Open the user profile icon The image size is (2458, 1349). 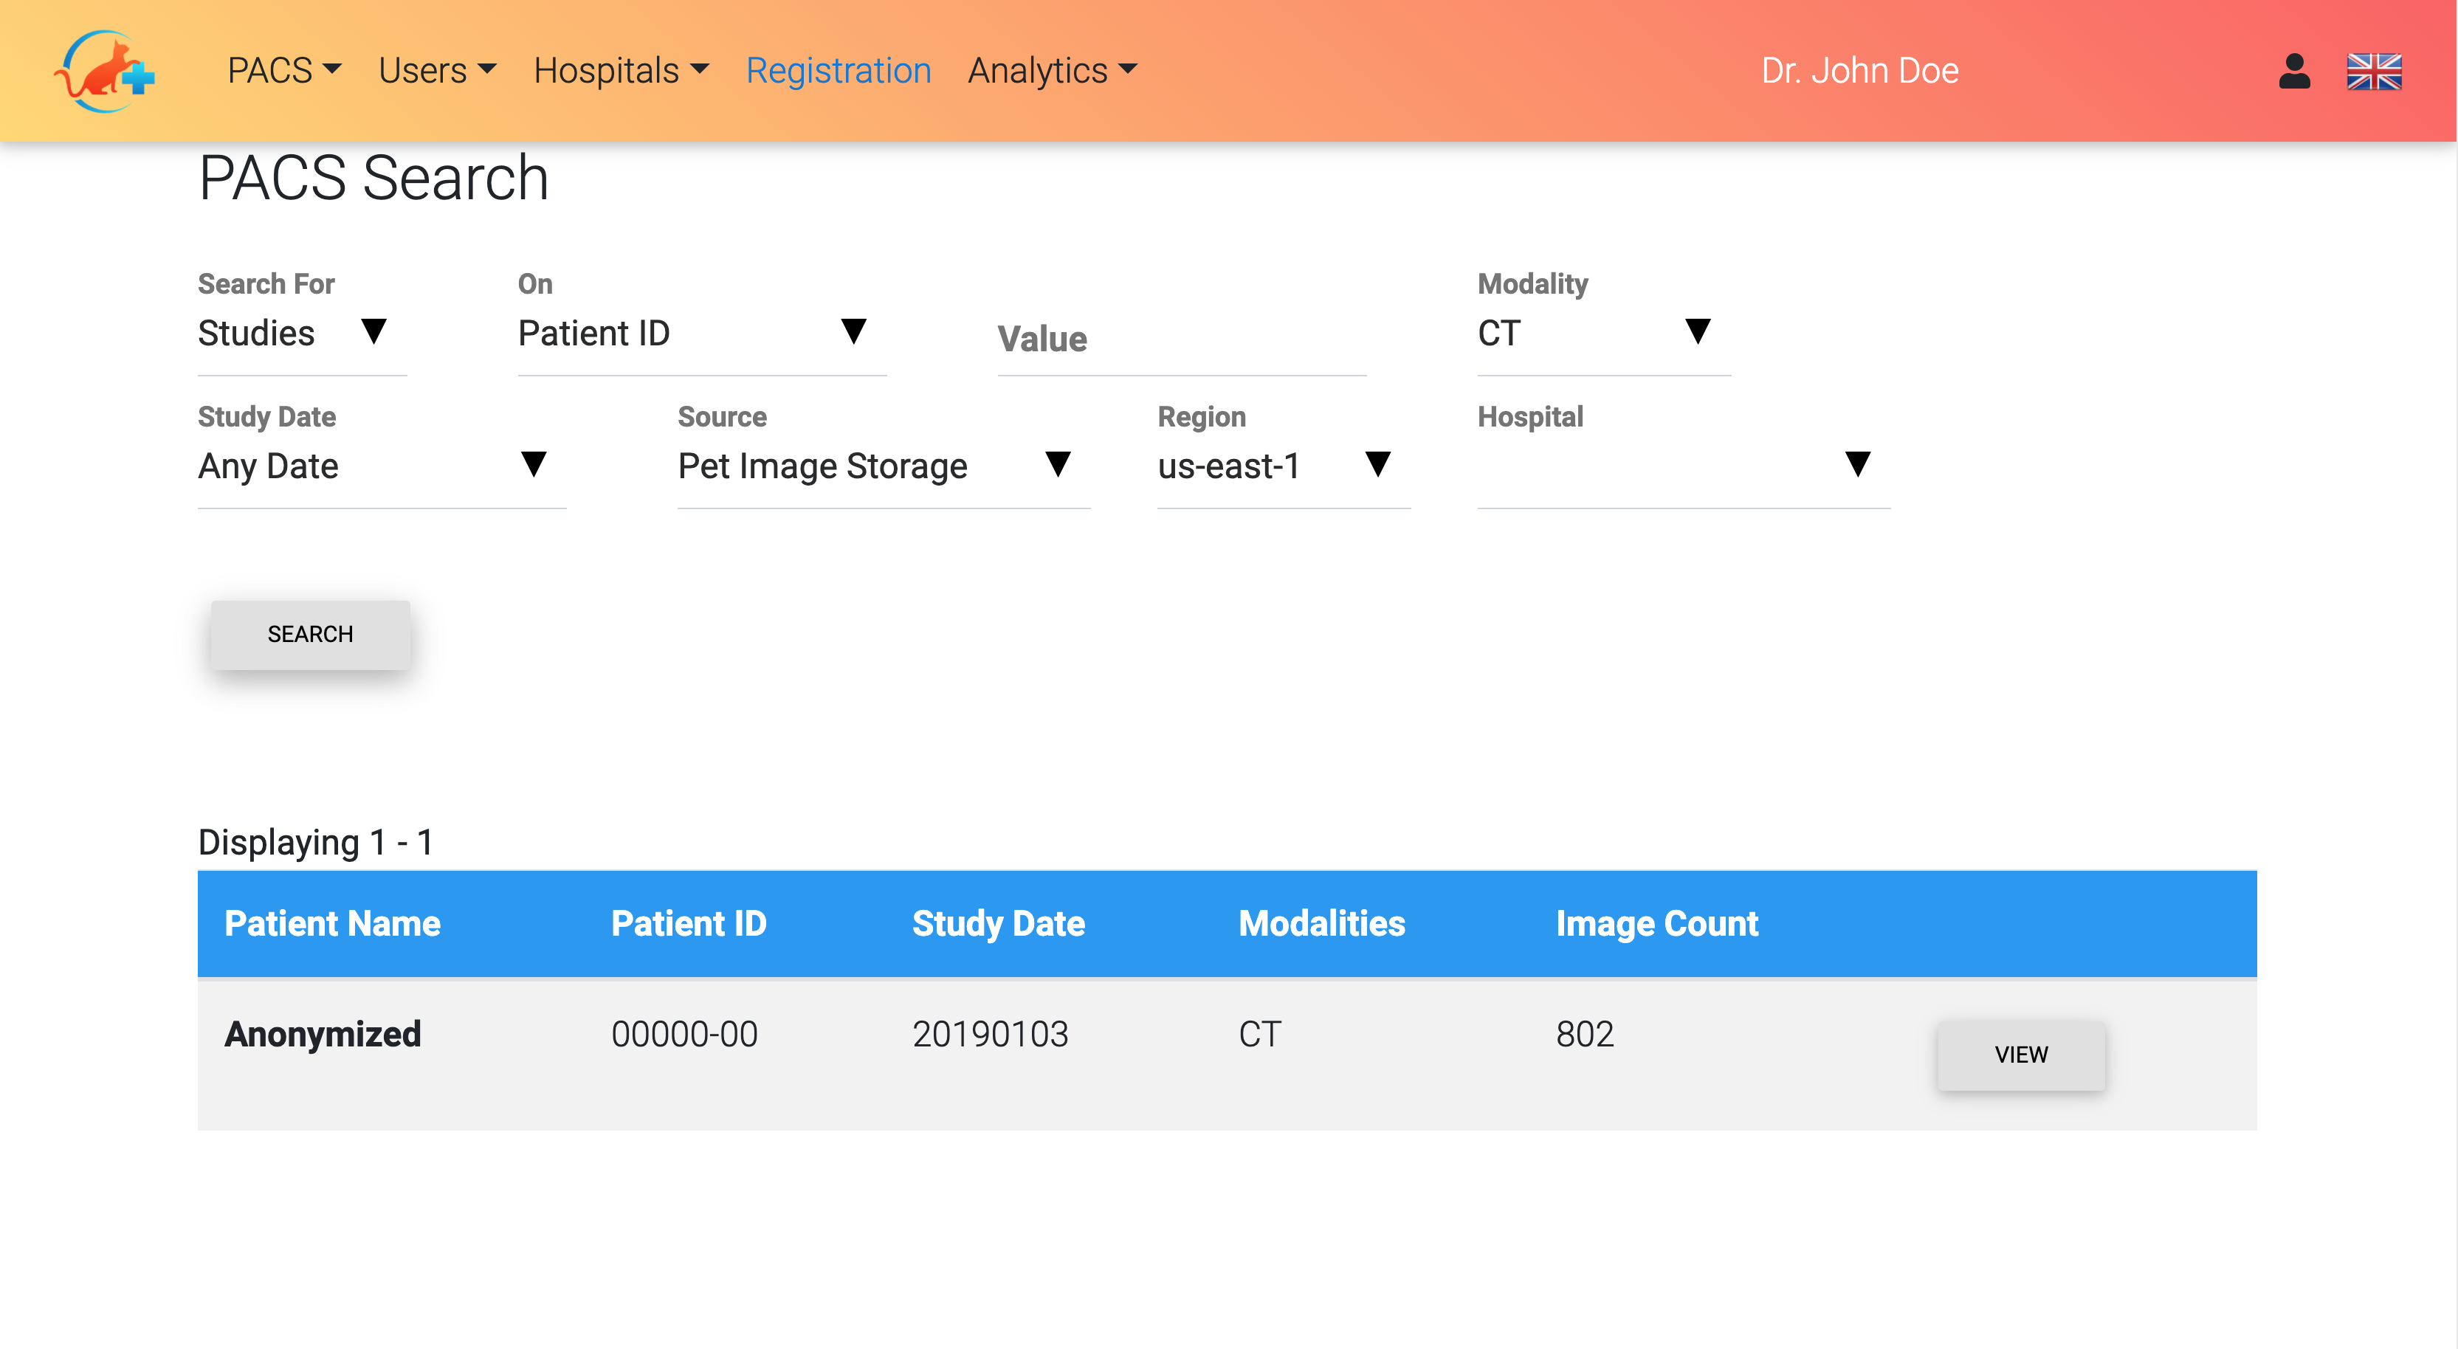[x=2294, y=71]
